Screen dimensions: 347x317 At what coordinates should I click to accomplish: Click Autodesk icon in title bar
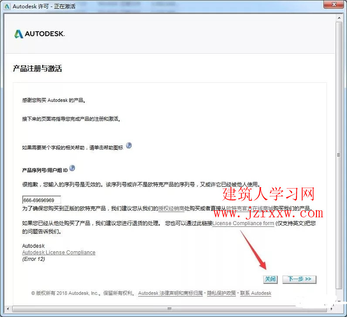click(7, 7)
